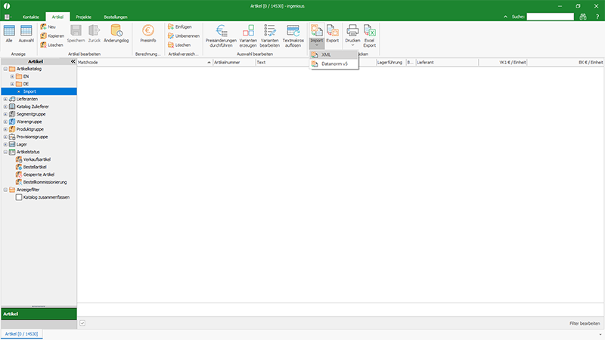This screenshot has height=340, width=605.
Task: Expand the Lieferanten node
Action: [x=5, y=99]
